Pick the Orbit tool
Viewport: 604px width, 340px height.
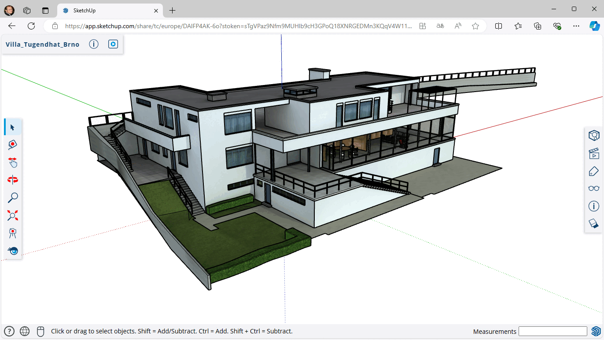[x=12, y=180]
